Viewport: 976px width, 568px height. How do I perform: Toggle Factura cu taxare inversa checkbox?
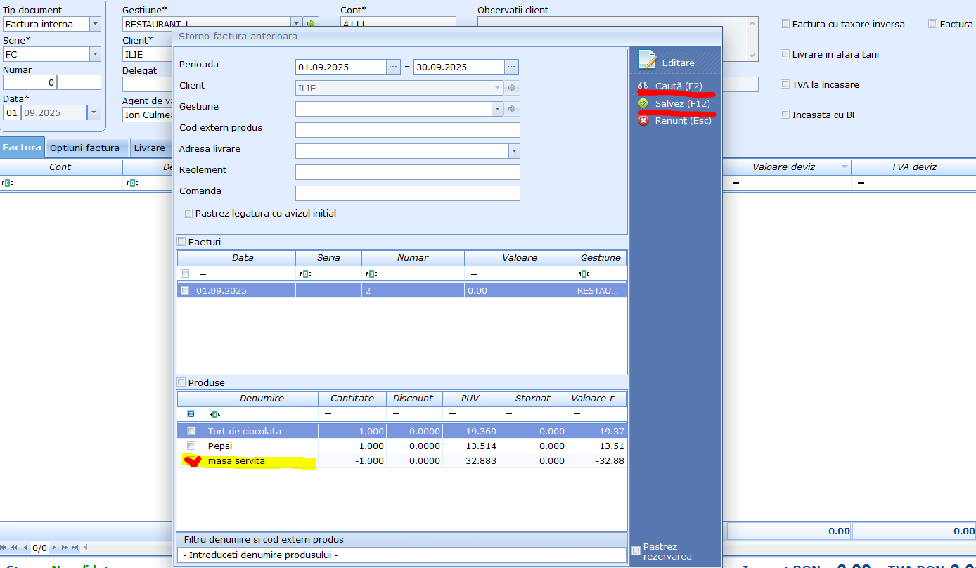pyautogui.click(x=785, y=24)
